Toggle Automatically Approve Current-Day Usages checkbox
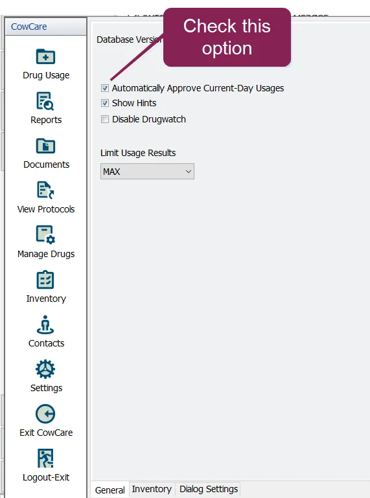The height and width of the screenshot is (498, 370). pos(105,88)
